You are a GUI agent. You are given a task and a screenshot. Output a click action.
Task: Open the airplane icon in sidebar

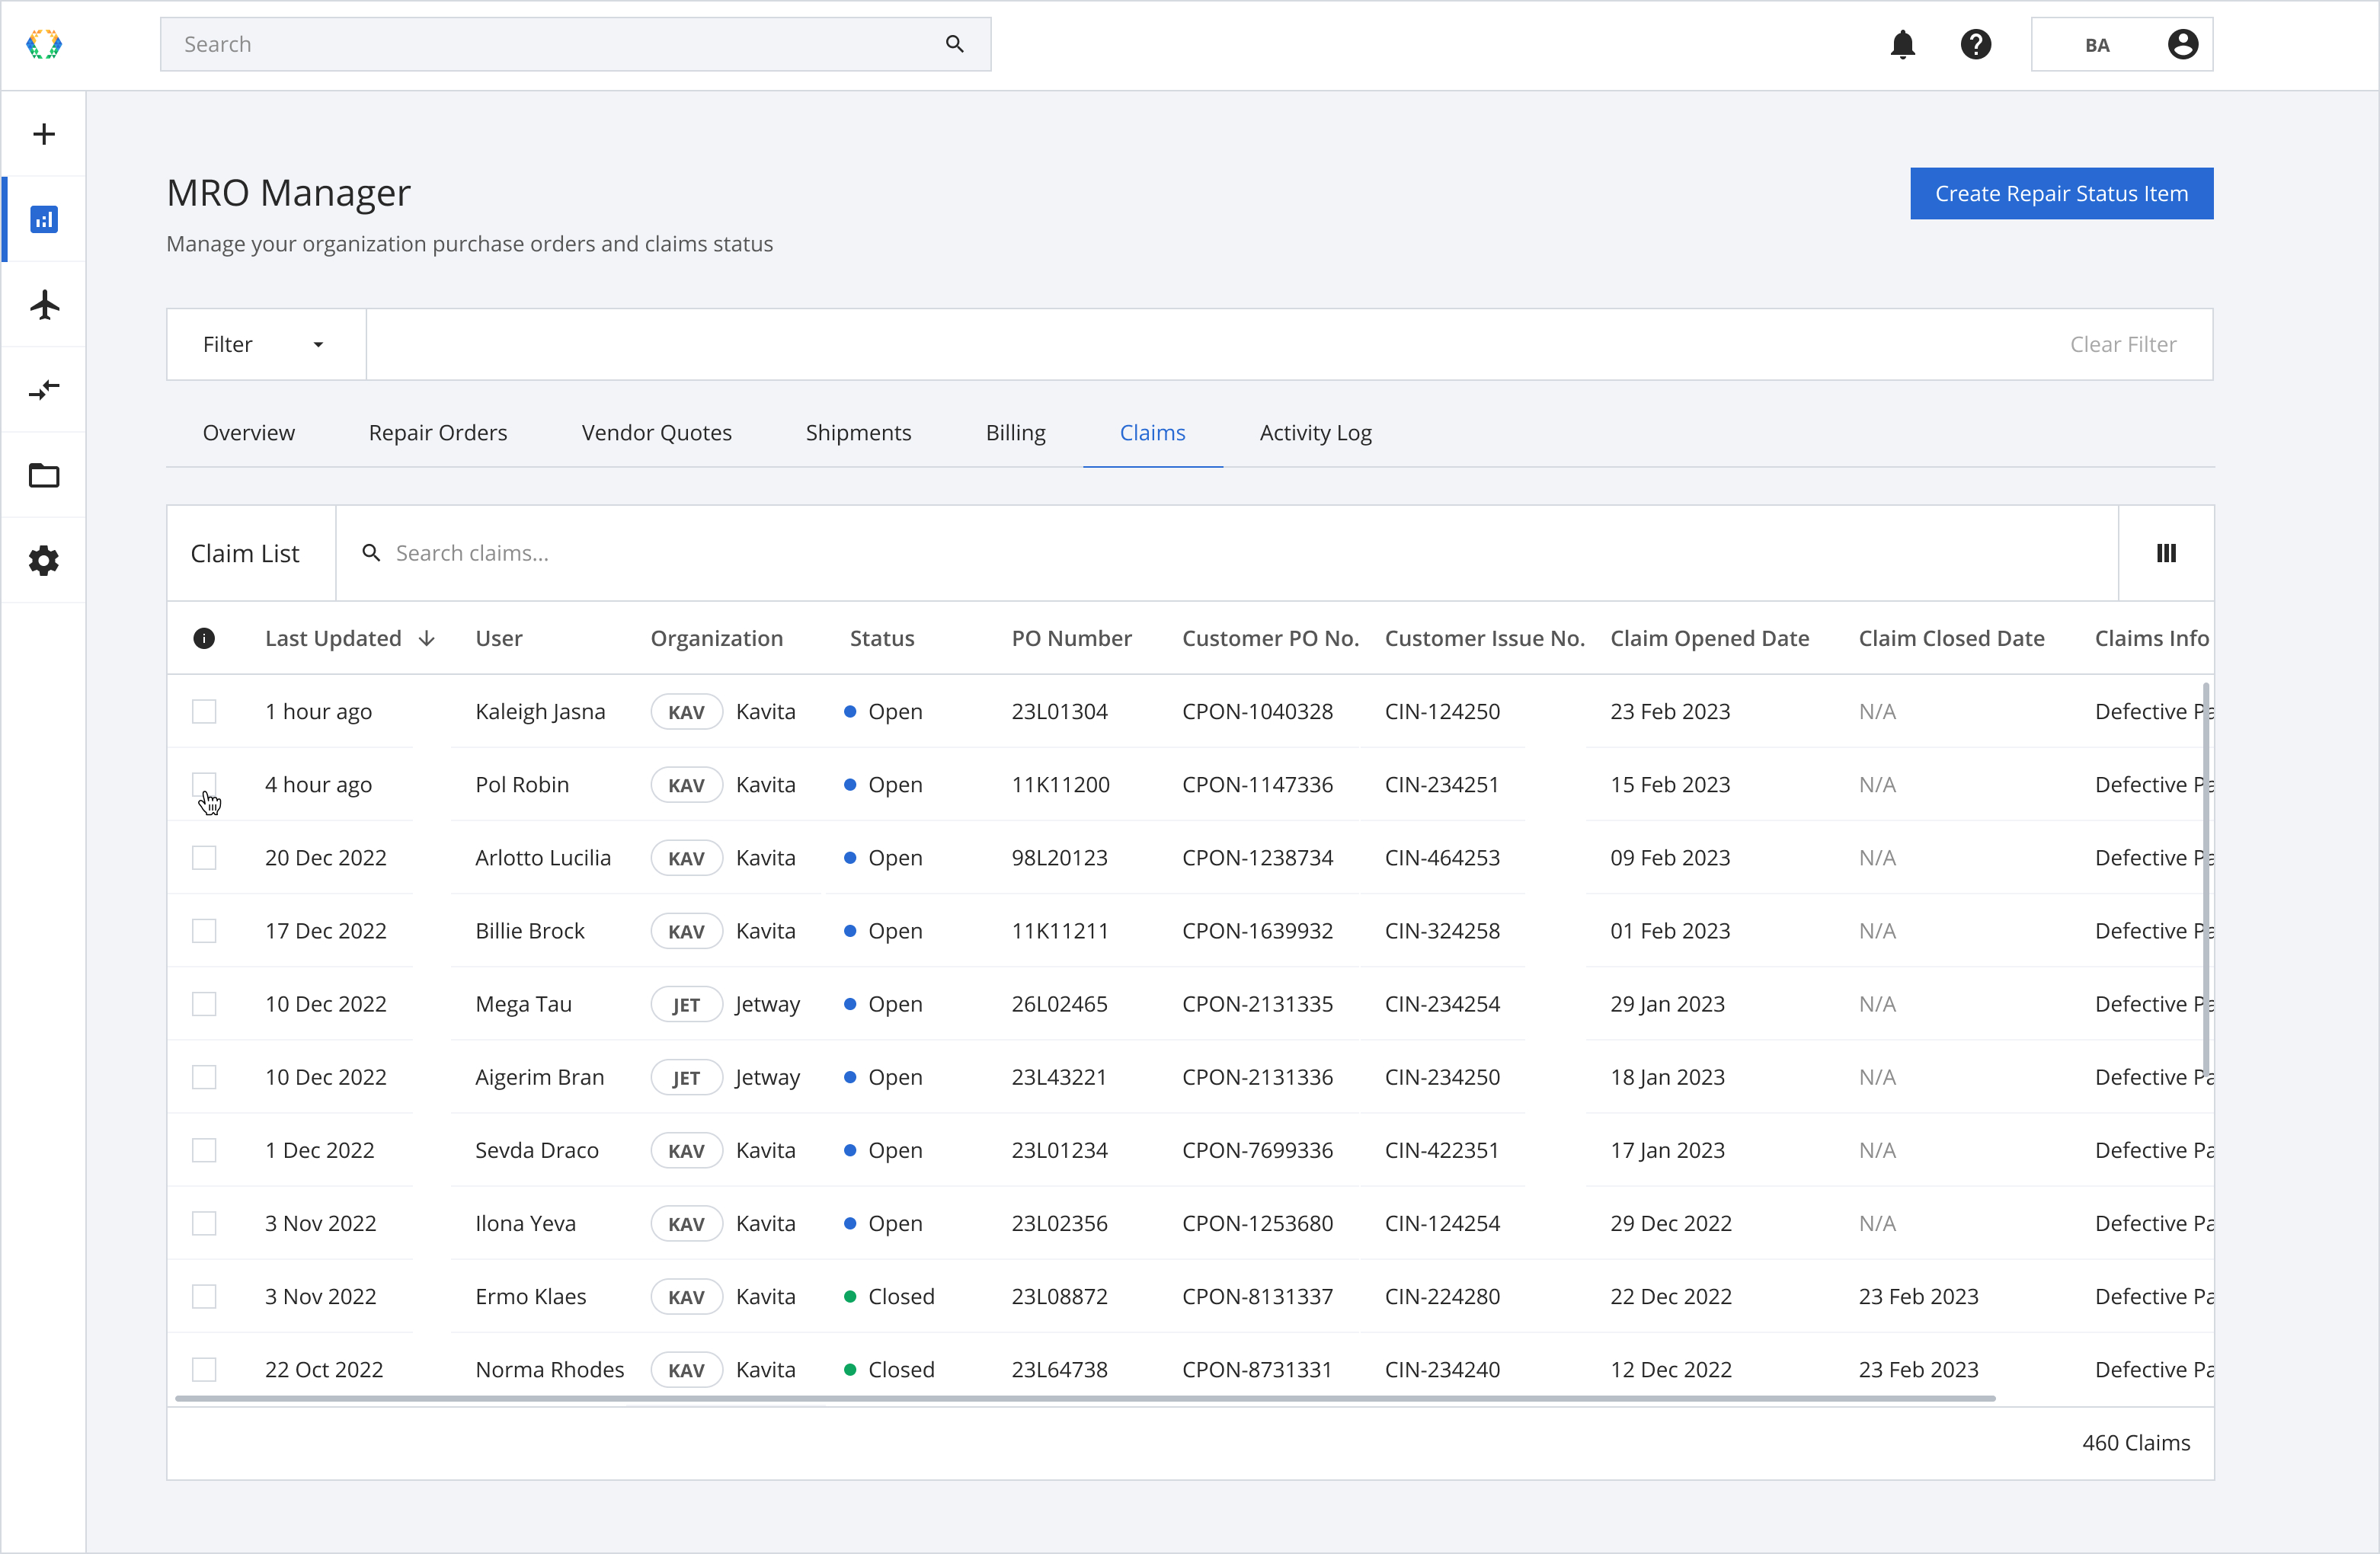[x=44, y=304]
